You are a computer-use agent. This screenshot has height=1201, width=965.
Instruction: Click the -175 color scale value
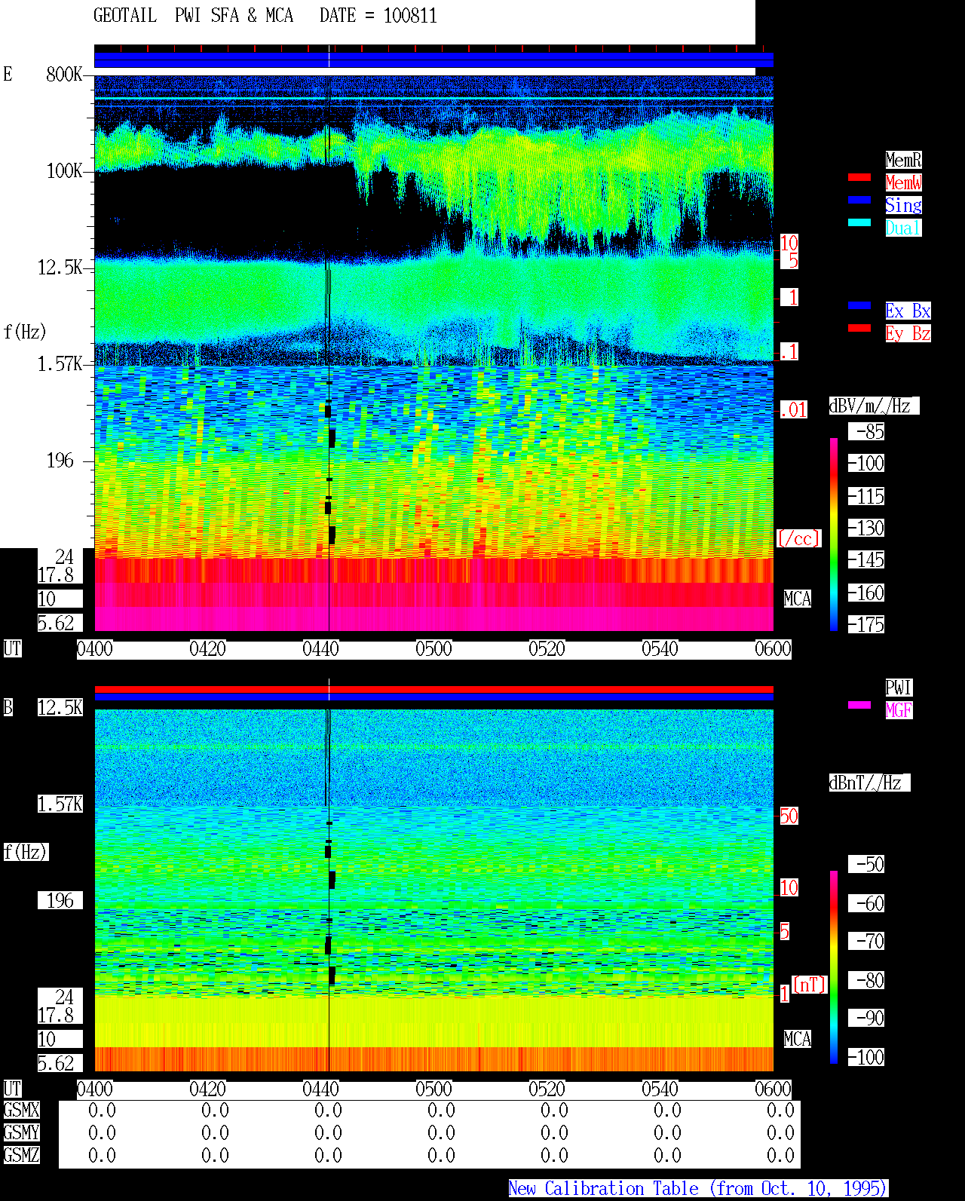866,624
